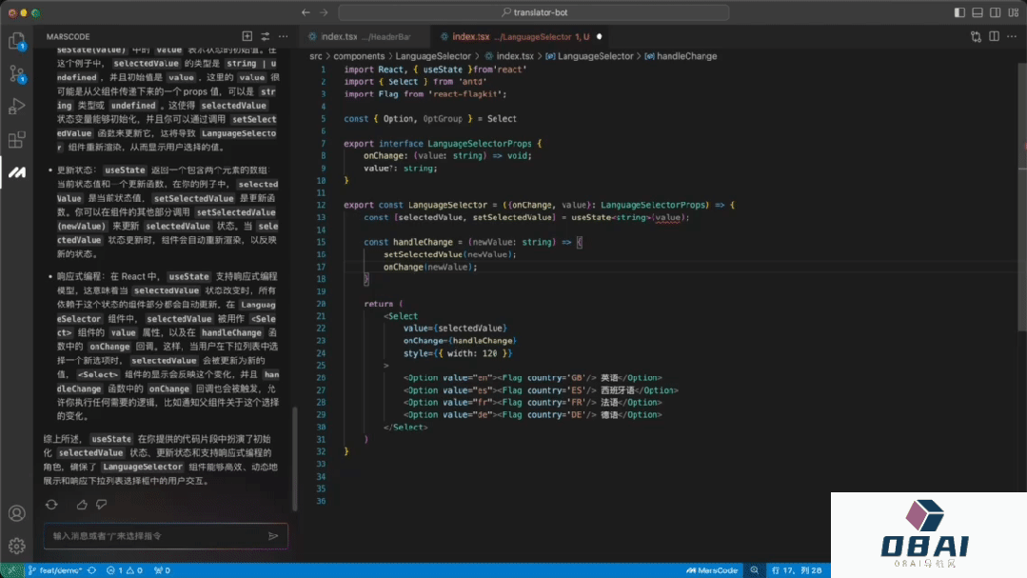Open MarsCode panel more actions menu
The width and height of the screenshot is (1027, 578).
coord(283,36)
